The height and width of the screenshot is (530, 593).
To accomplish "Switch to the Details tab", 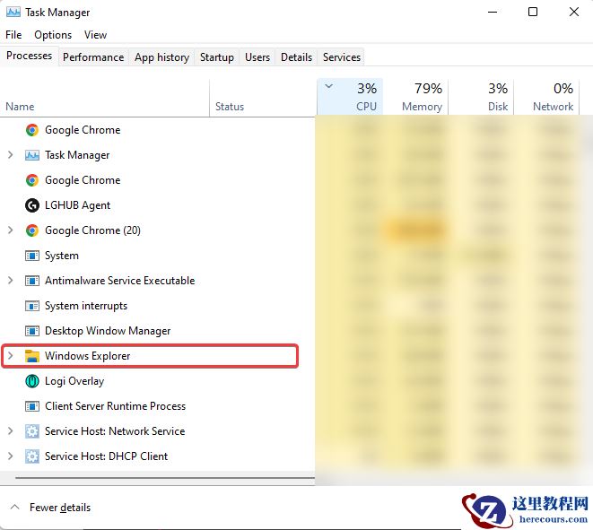I will [x=296, y=57].
